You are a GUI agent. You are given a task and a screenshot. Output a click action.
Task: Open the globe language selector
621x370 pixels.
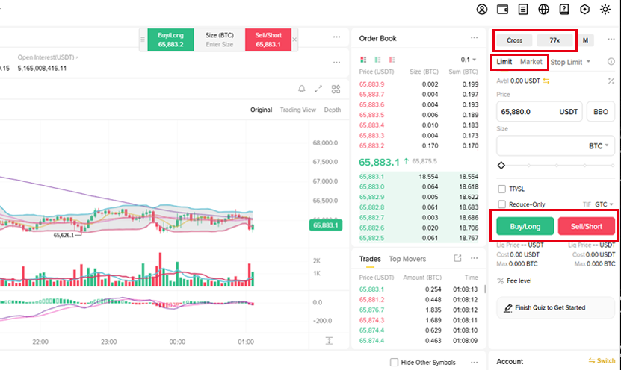[x=543, y=9]
